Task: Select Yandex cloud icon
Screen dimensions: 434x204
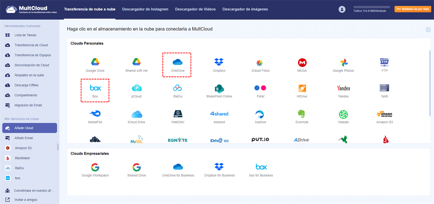Action: pos(343,91)
